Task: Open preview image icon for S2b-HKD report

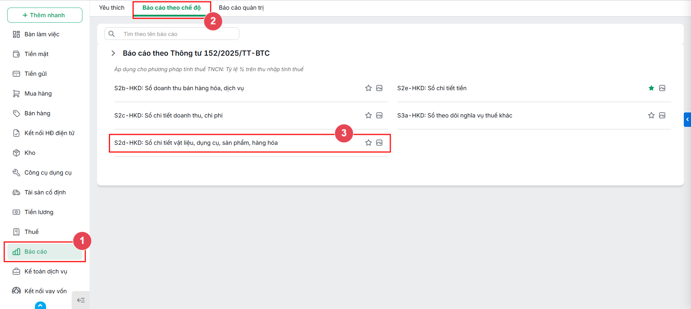Action: click(x=379, y=88)
